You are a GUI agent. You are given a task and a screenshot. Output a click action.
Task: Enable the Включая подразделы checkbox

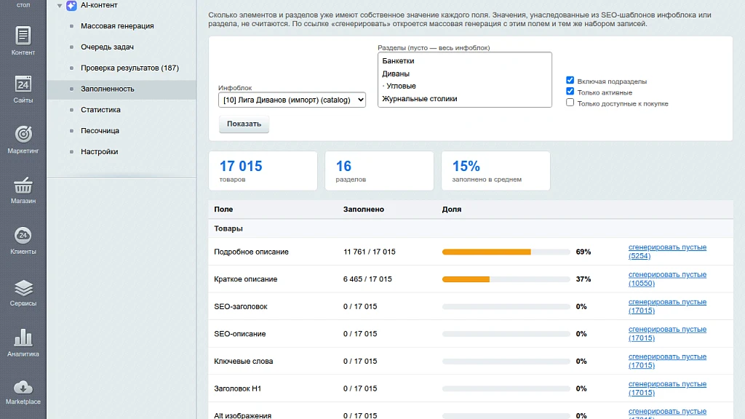pos(570,80)
